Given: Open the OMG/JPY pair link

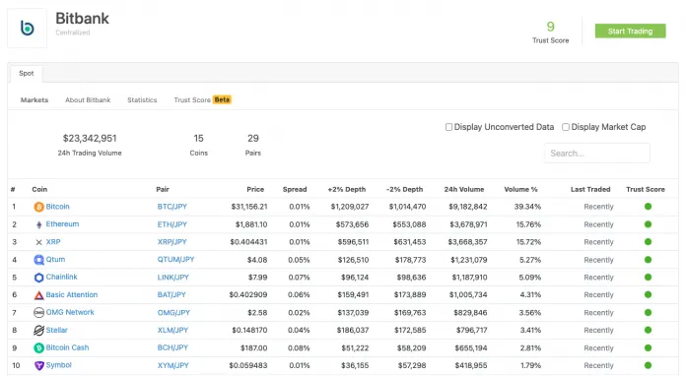Looking at the screenshot, I should (x=173, y=313).
